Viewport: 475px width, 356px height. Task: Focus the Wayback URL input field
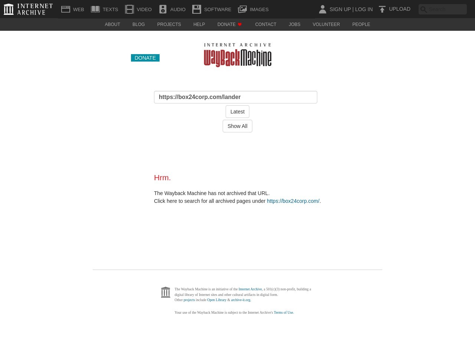tap(236, 97)
